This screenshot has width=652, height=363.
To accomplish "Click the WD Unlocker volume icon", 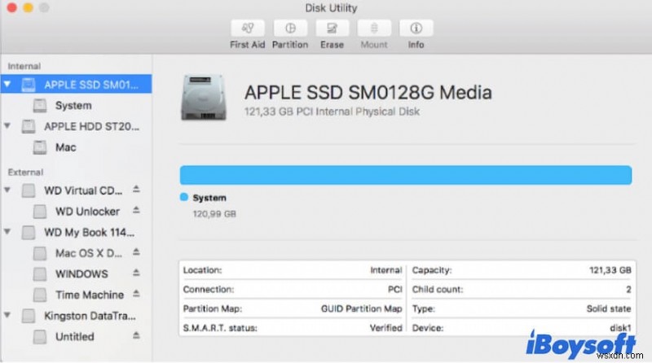I will point(40,212).
